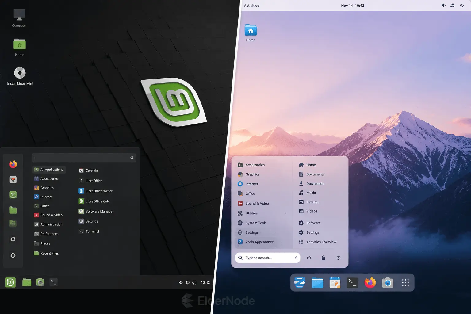Open Downloads place in Zorin menu
The height and width of the screenshot is (314, 471).
[x=311, y=184]
